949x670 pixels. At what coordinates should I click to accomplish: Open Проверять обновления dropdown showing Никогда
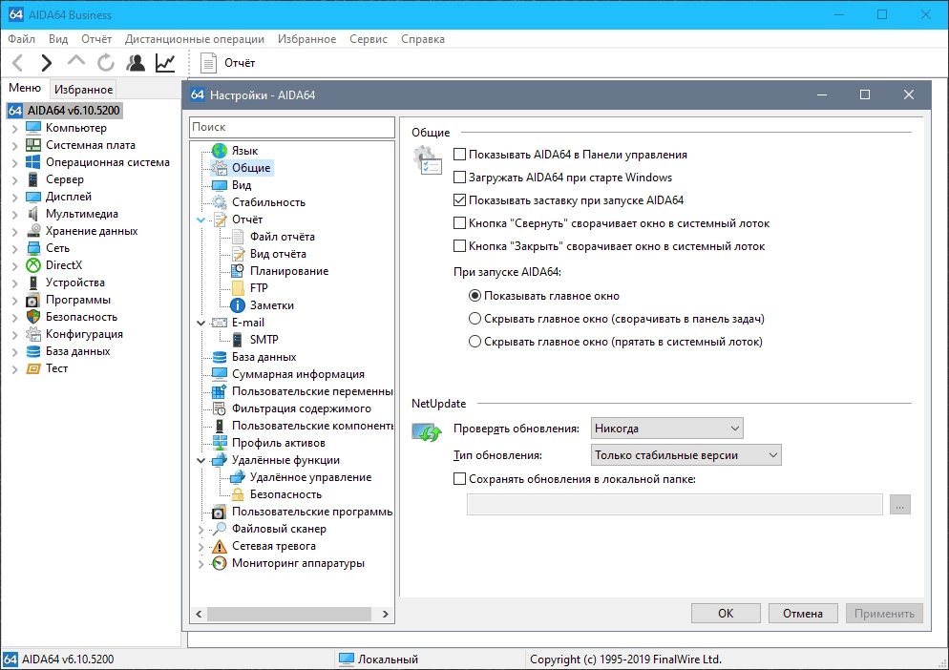667,429
